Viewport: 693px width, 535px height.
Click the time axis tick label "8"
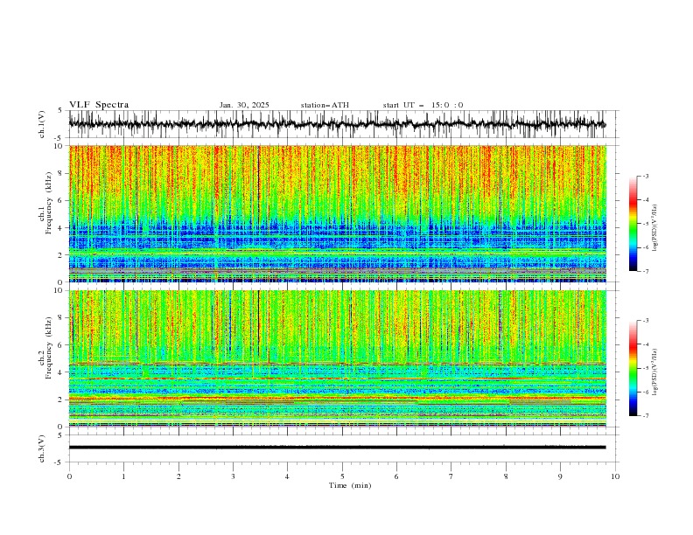tap(506, 476)
